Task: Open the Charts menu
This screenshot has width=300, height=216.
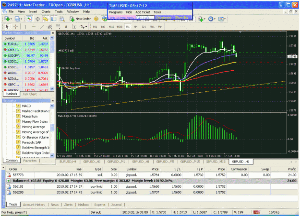Action: click(x=46, y=11)
